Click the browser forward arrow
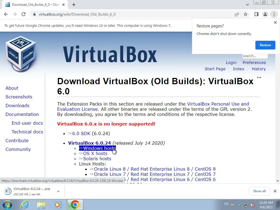This screenshot has height=210, width=280. (15, 14)
